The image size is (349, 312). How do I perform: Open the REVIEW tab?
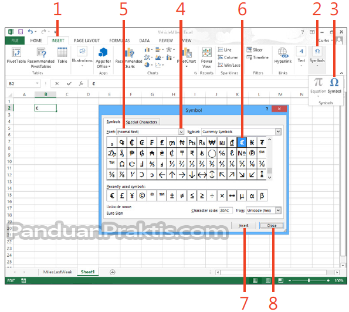[x=166, y=40]
